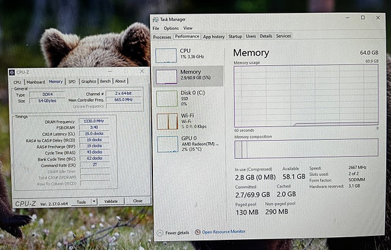Expand the Tools dropdown arrow in CPU-Z
The width and height of the screenshot is (391, 250).
[94, 202]
